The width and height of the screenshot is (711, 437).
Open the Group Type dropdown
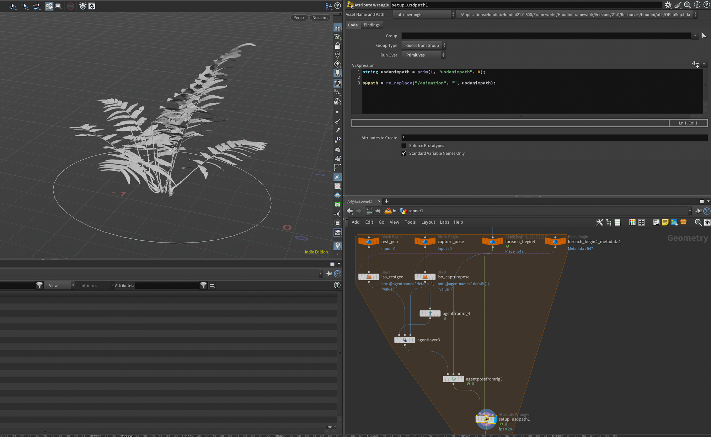(423, 46)
